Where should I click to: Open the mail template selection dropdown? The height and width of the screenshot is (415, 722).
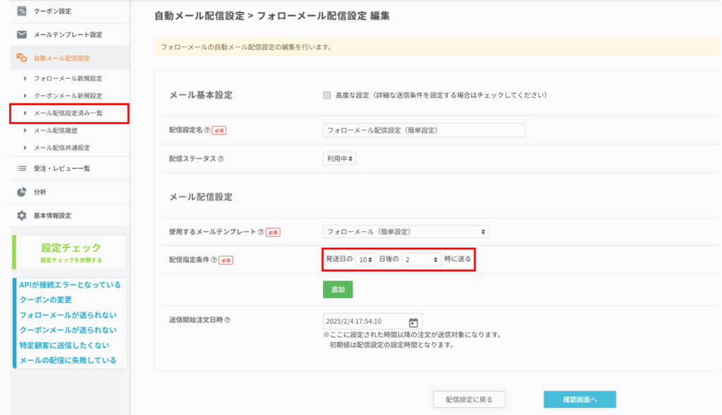pyautogui.click(x=405, y=232)
